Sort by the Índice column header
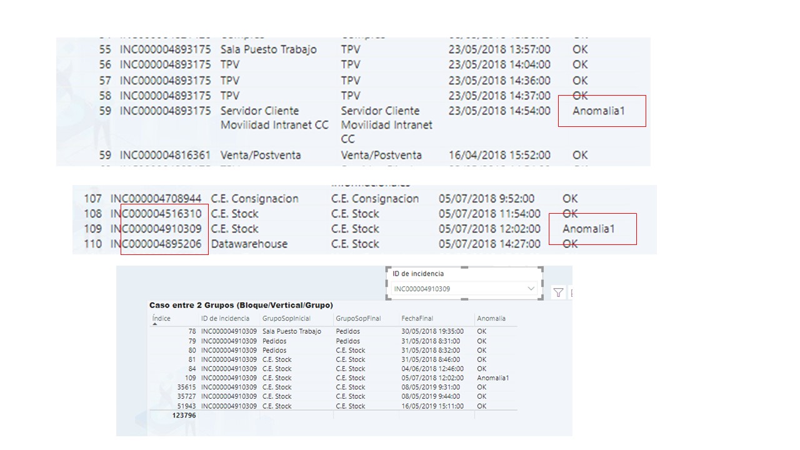Viewport: 800px width, 450px height. [x=161, y=318]
